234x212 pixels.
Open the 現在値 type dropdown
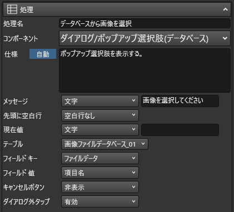coord(100,130)
